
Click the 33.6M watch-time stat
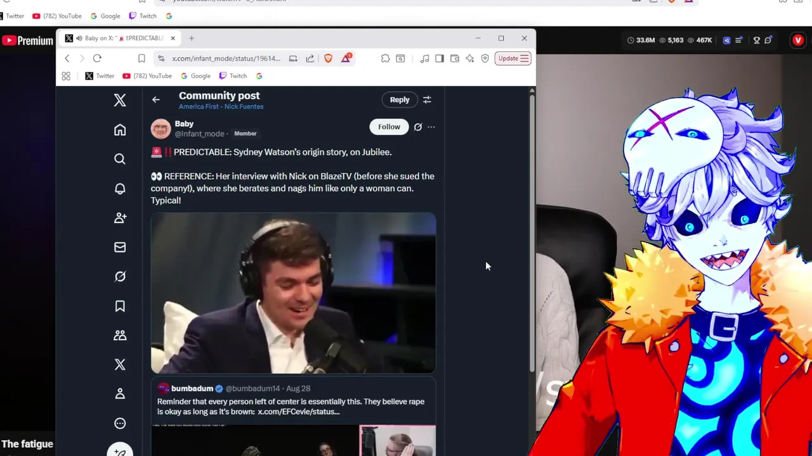(x=641, y=41)
